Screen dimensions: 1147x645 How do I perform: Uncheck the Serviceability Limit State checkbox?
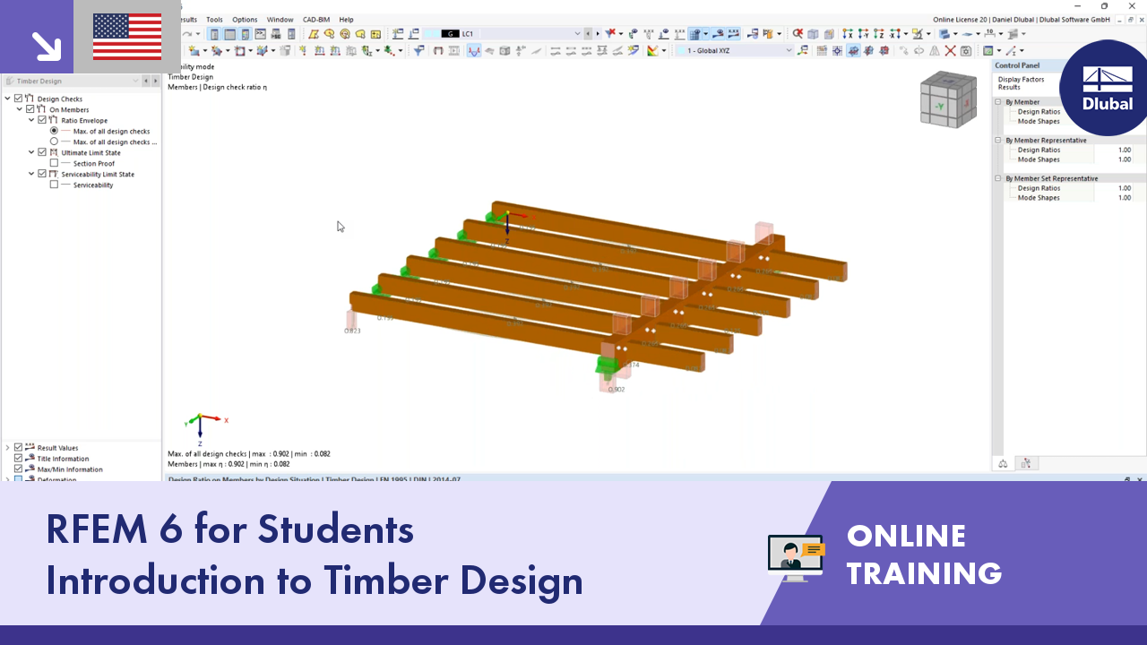[x=42, y=175]
